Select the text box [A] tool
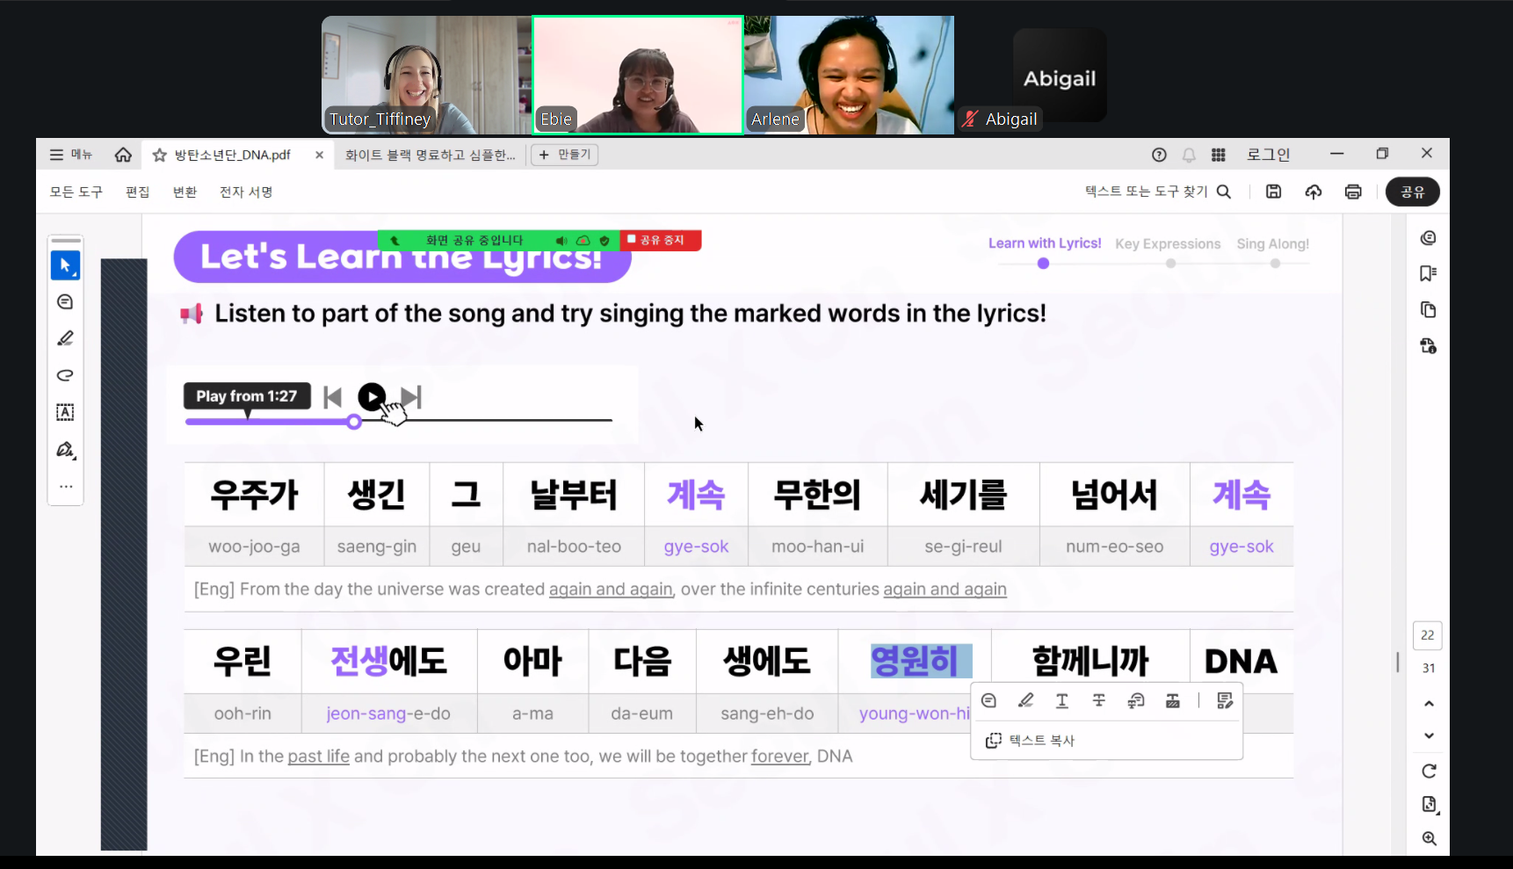 [x=65, y=412]
